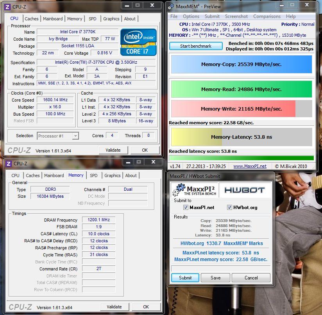Click the Memory-Read result bar

[241, 89]
